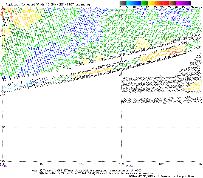Click the green 15-20 knots color swatch
203x178 pixels.
click(144, 3)
